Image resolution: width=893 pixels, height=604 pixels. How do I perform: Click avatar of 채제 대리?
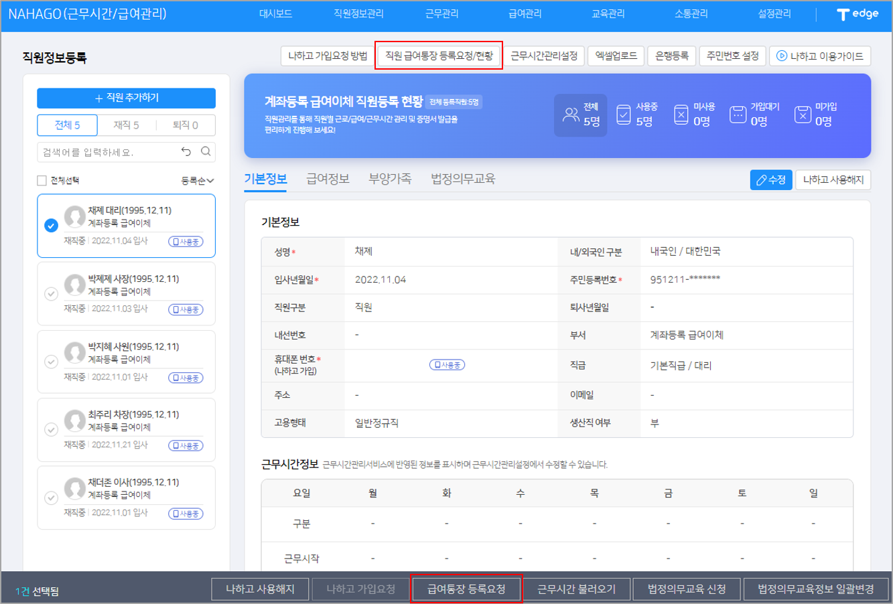(75, 216)
